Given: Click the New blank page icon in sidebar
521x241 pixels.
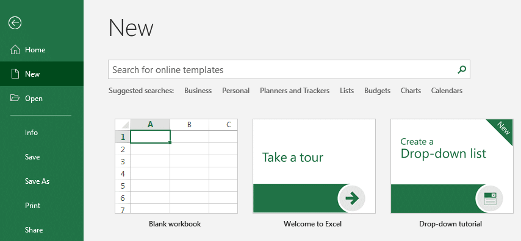Looking at the screenshot, I should 15,74.
